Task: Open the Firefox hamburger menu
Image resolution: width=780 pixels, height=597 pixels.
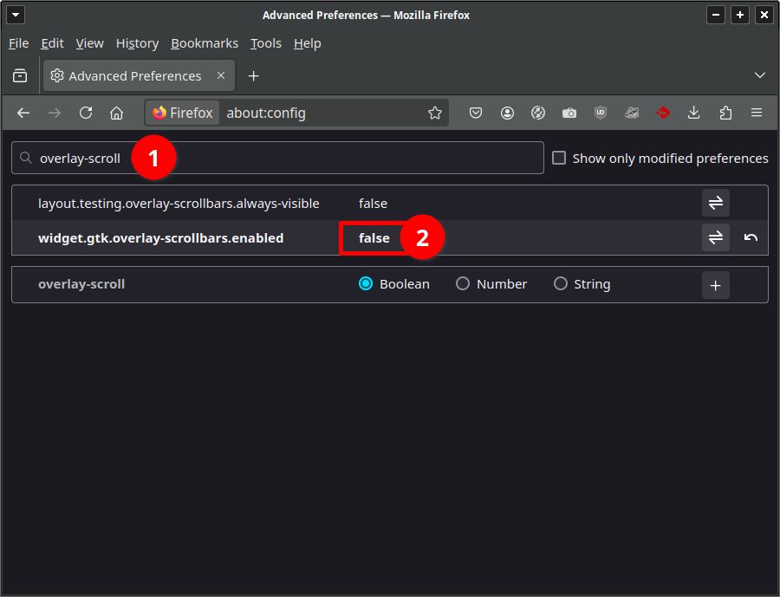Action: pyautogui.click(x=756, y=113)
